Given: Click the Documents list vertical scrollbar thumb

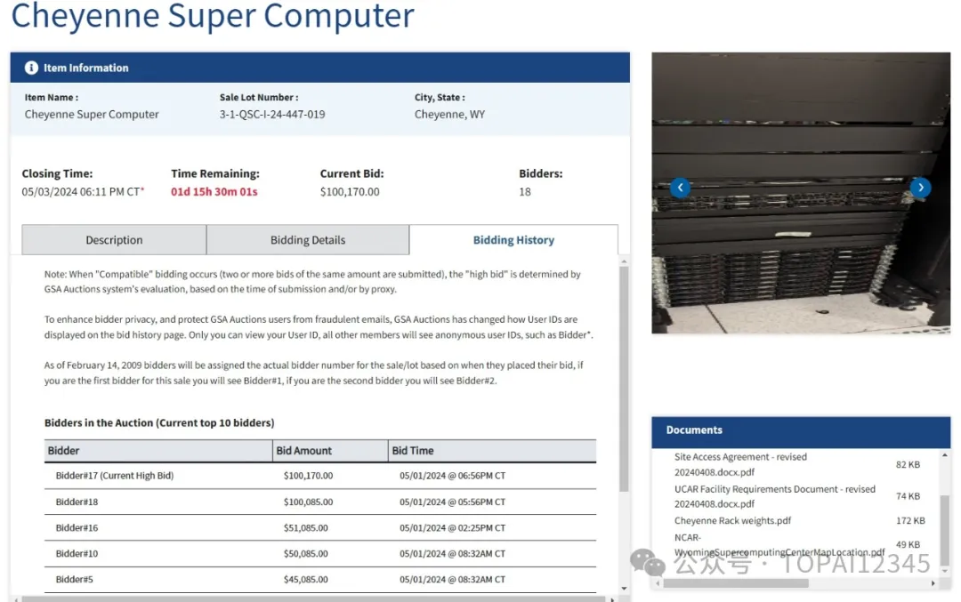Looking at the screenshot, I should click(944, 530).
